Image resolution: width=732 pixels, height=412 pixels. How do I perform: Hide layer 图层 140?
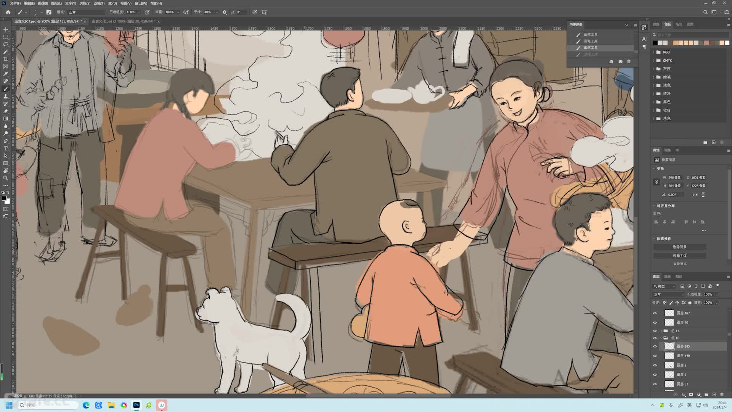coord(655,356)
